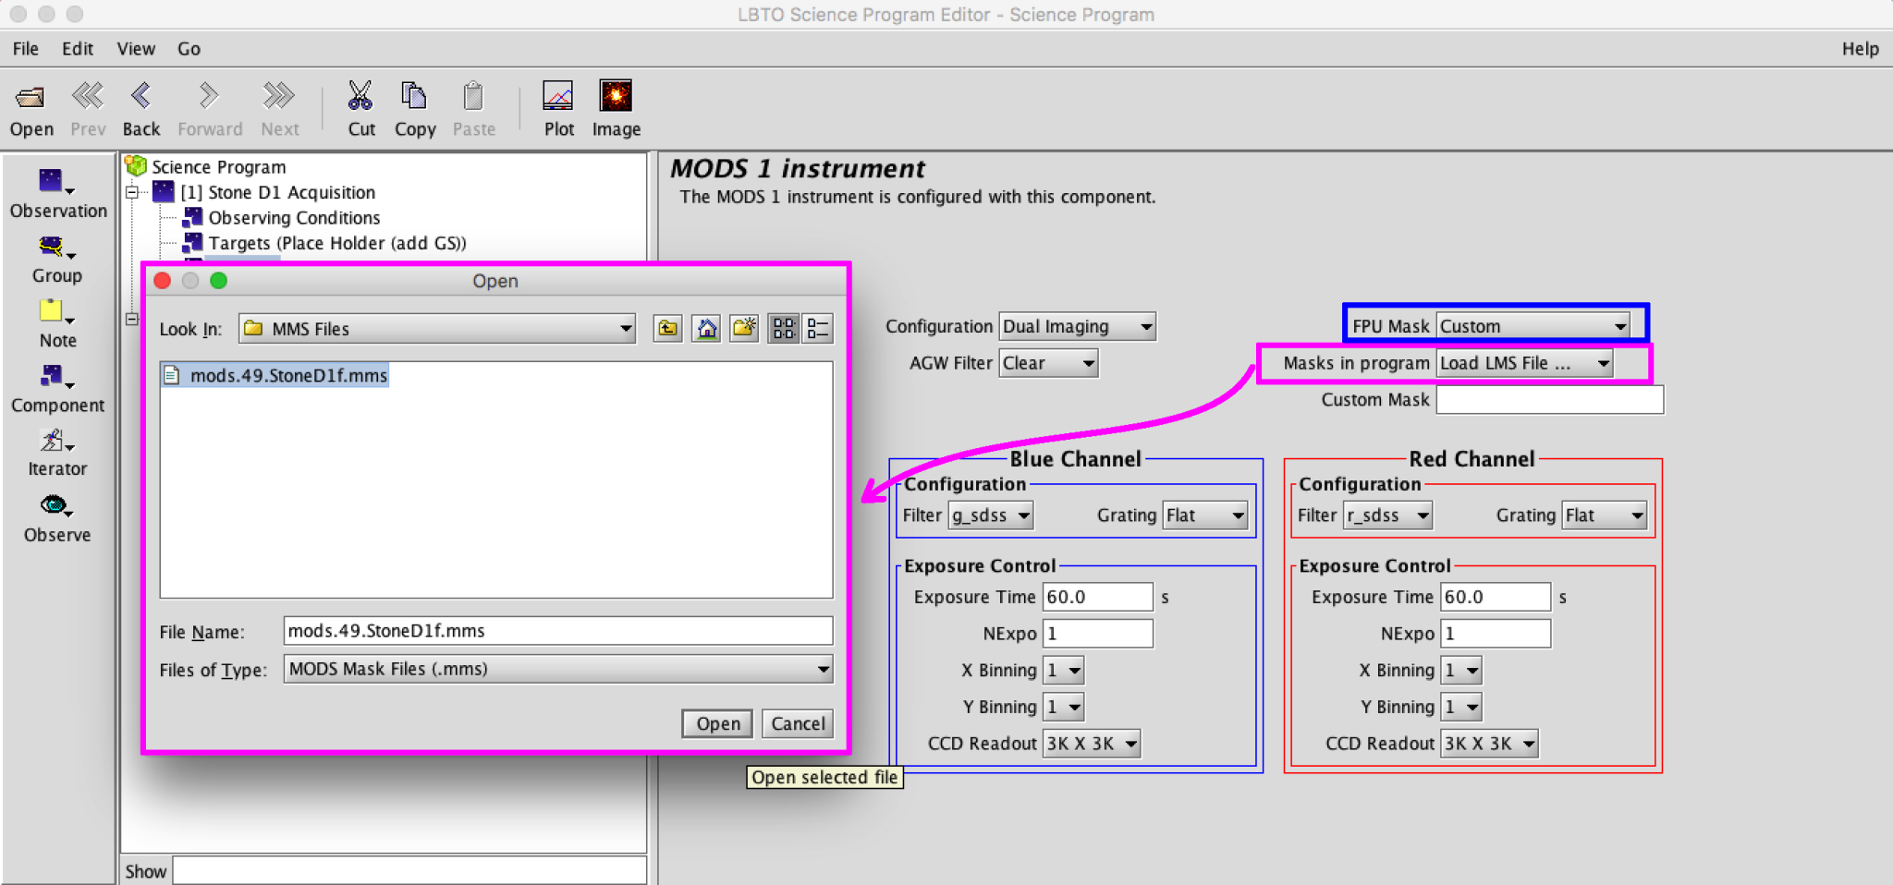Open the Go menu

tap(189, 49)
